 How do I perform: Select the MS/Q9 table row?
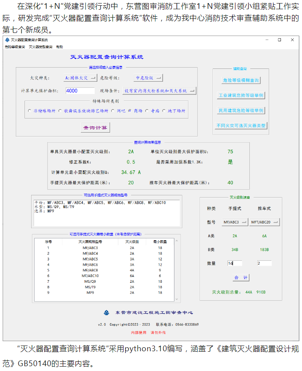104,281
